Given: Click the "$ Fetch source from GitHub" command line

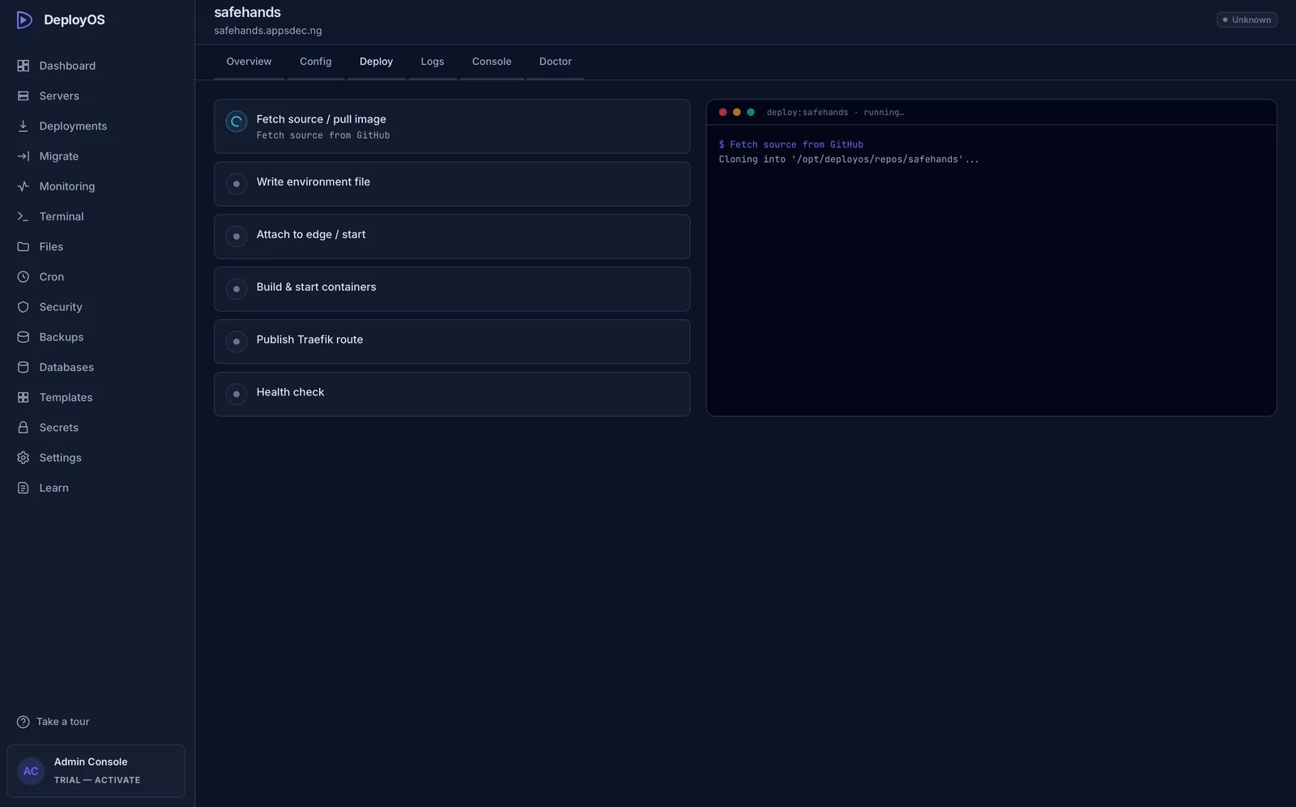Looking at the screenshot, I should point(791,145).
